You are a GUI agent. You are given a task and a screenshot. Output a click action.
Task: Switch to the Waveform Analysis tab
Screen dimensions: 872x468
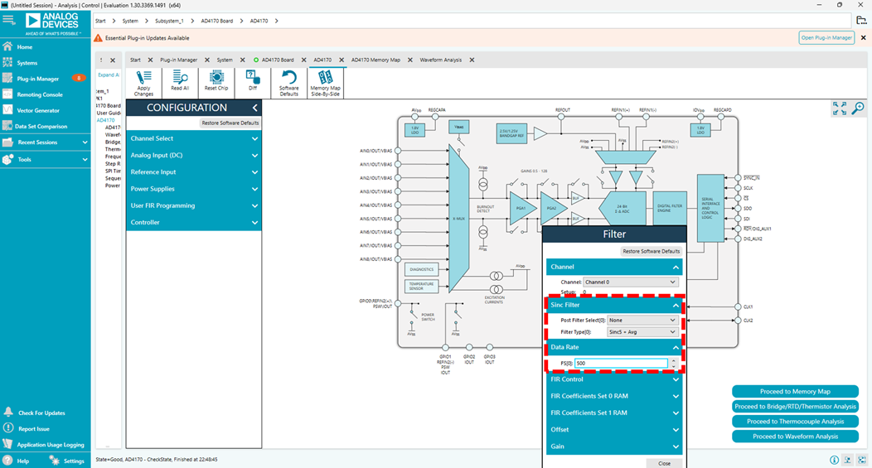440,60
